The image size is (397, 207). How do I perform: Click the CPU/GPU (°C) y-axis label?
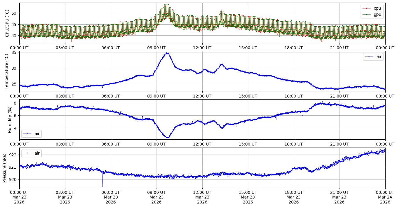[7, 23]
